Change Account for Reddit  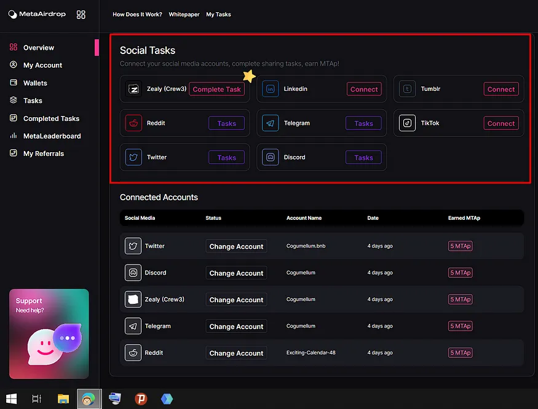[236, 353]
